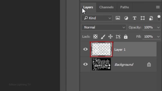Click the Layer 1 name
162x91 pixels.
point(120,50)
